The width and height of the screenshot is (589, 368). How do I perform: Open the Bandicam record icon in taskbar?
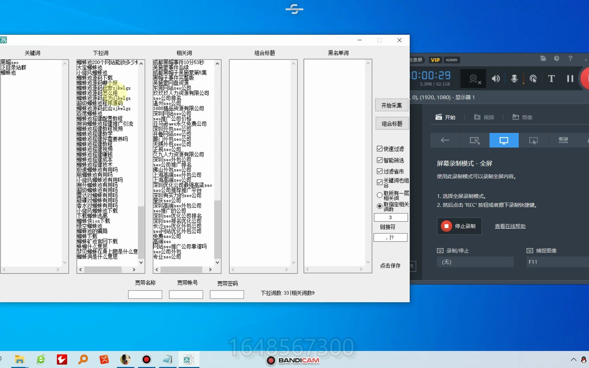point(147,359)
